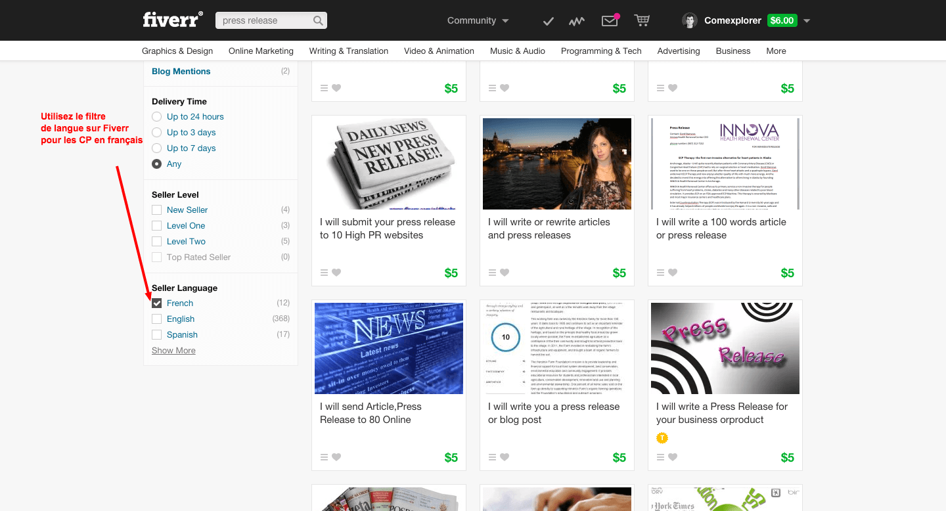Open the woman by river night thumbnail

557,164
